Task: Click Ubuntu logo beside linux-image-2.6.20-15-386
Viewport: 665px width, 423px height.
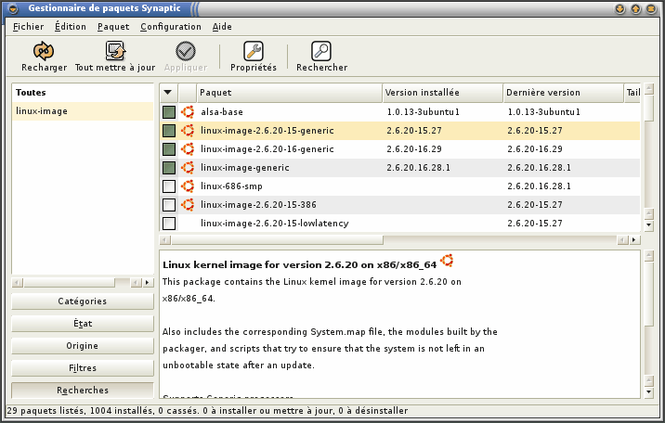Action: click(x=188, y=205)
